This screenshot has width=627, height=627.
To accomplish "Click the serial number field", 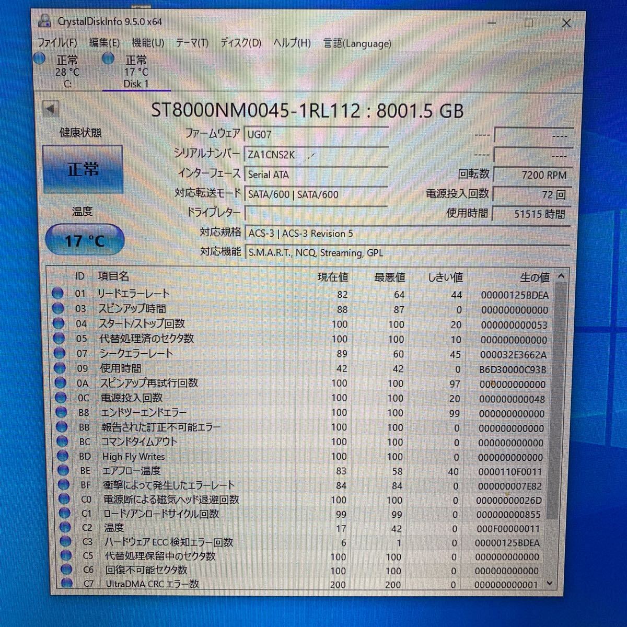I will (316, 155).
